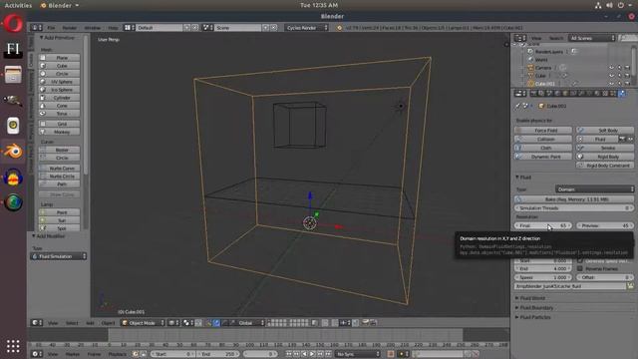Launch Blender from the Ubuntu dock
638x359 pixels.
point(13,152)
